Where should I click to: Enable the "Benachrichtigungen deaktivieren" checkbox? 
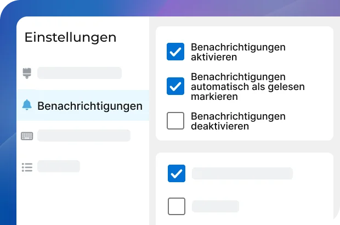pyautogui.click(x=175, y=121)
